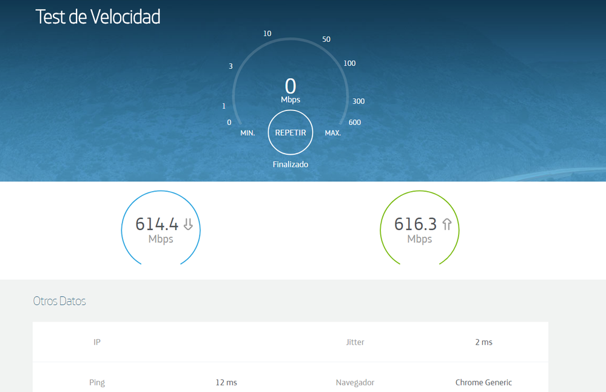The image size is (606, 392).
Task: Click the IP row label
Action: tap(96, 342)
